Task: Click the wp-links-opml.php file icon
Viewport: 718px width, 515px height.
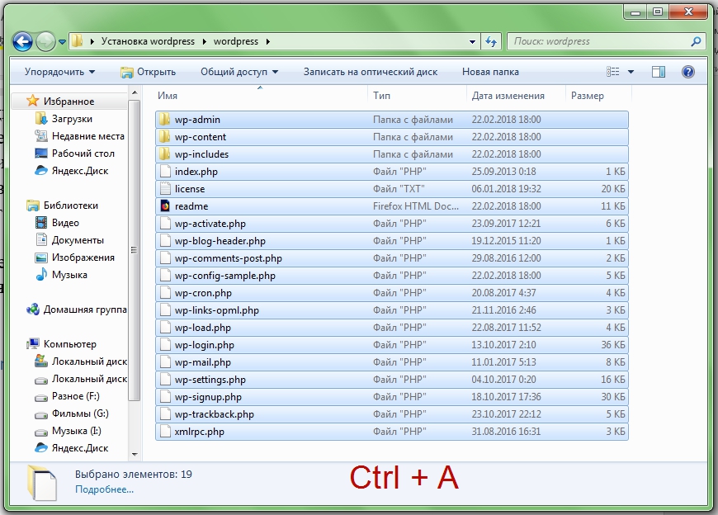Action: tap(165, 310)
